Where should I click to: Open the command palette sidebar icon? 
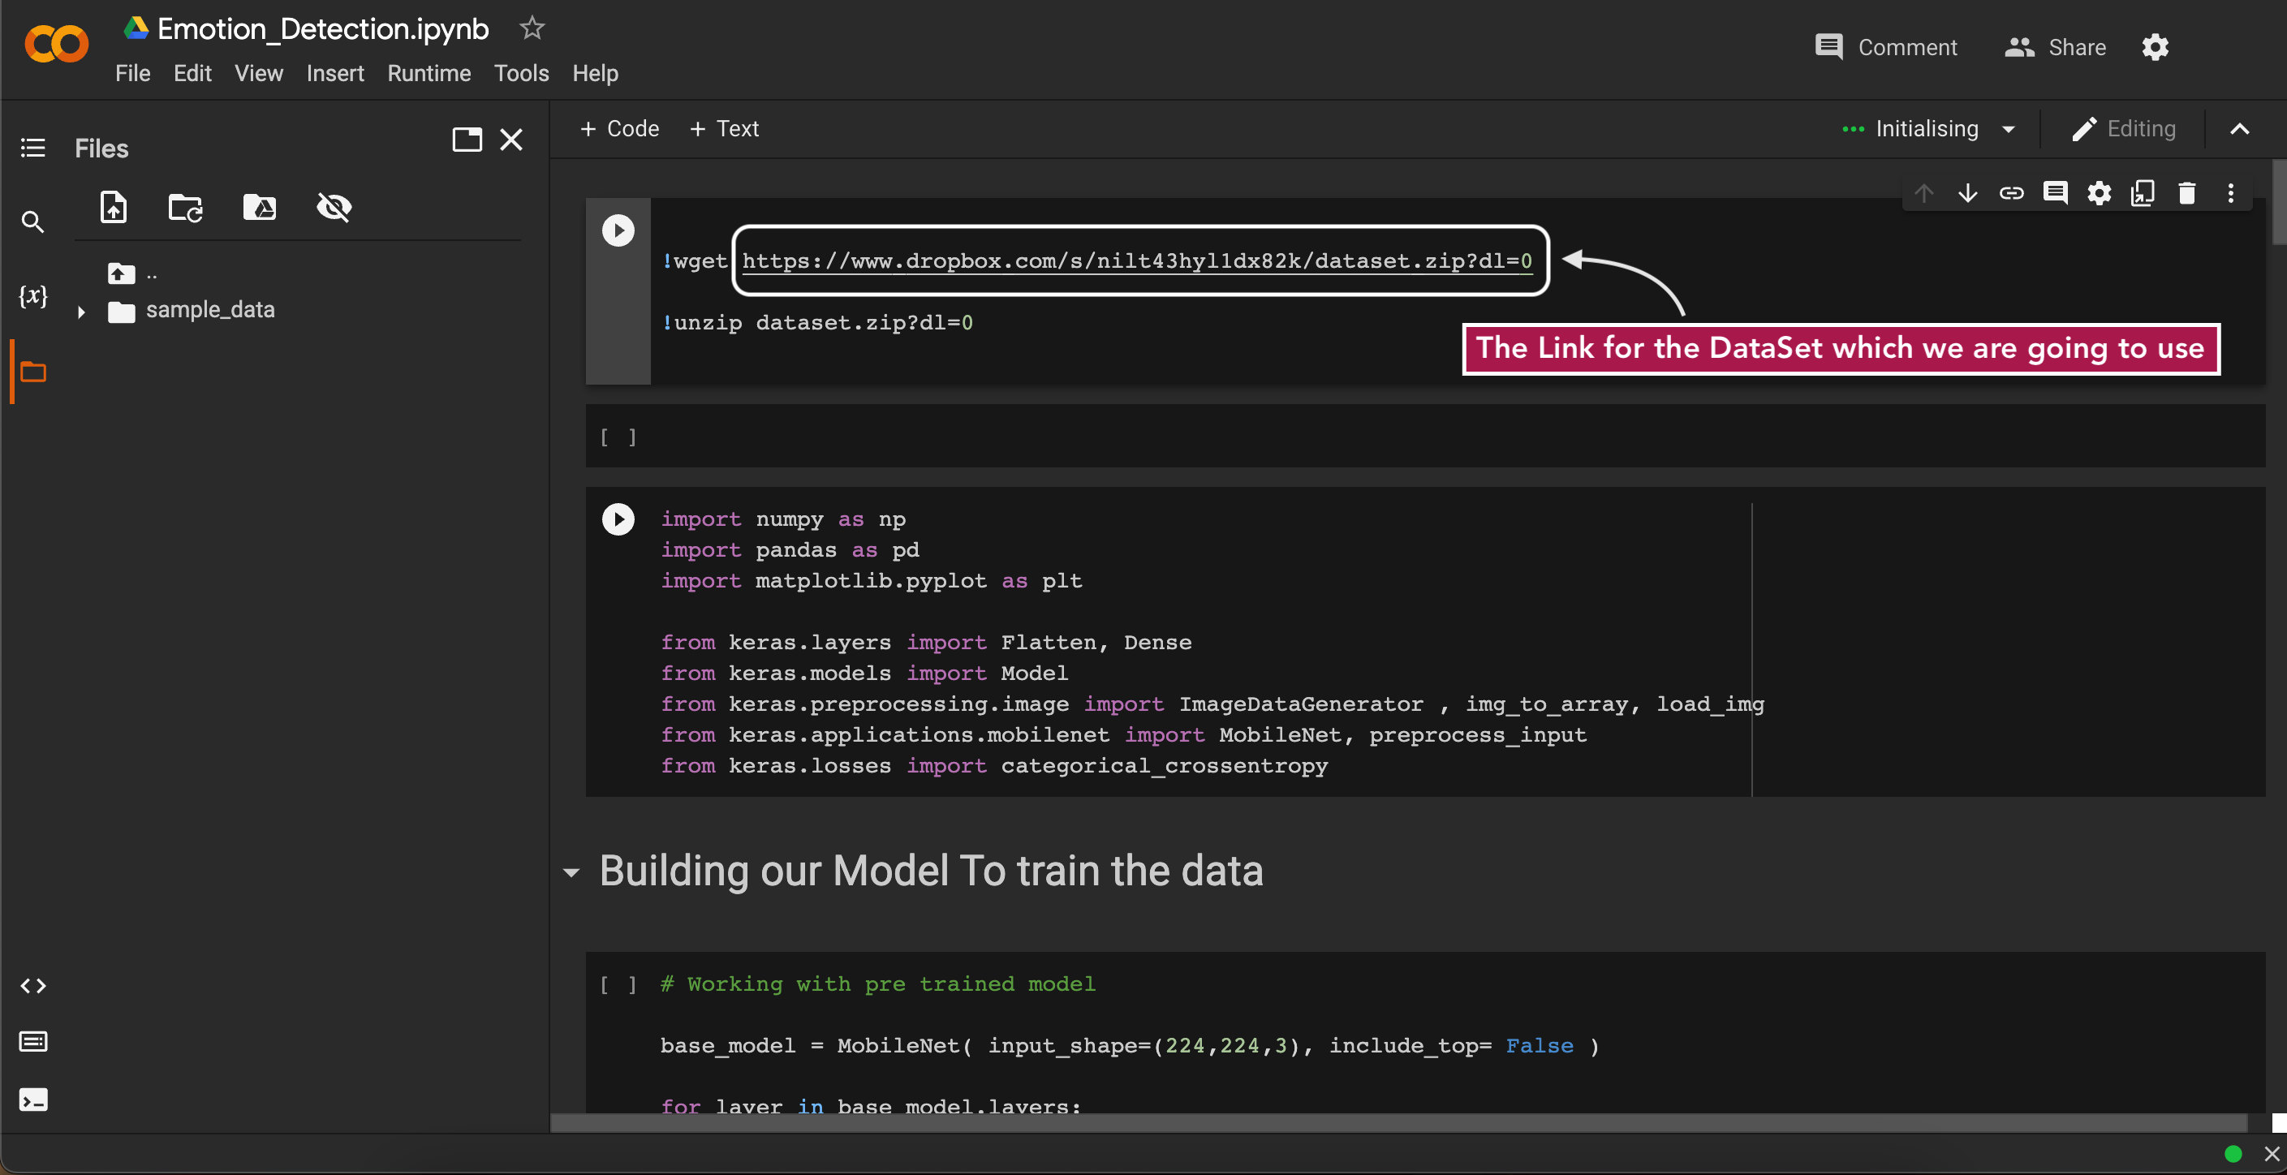click(32, 1041)
